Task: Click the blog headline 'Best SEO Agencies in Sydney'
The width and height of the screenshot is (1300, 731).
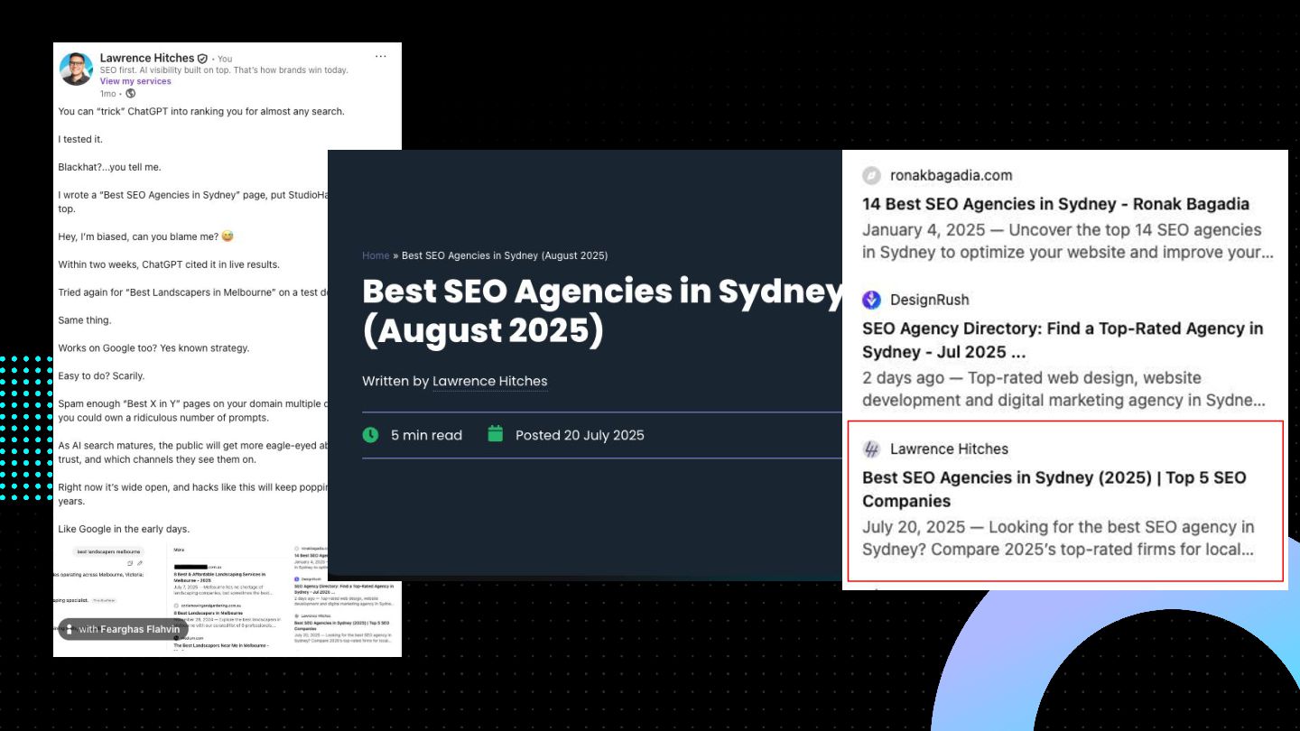Action: tap(602, 310)
